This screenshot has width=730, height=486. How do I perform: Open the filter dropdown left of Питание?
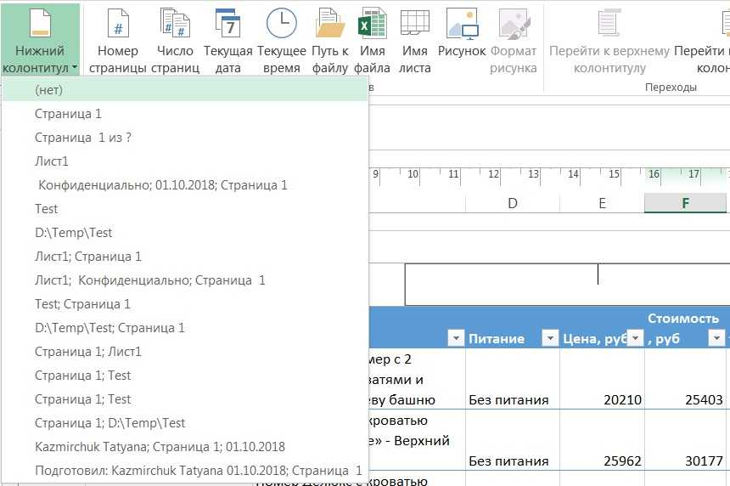(x=456, y=337)
